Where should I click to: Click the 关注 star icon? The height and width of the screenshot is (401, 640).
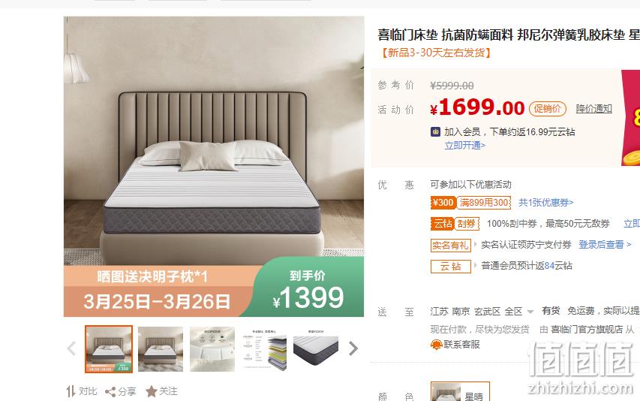coord(151,391)
